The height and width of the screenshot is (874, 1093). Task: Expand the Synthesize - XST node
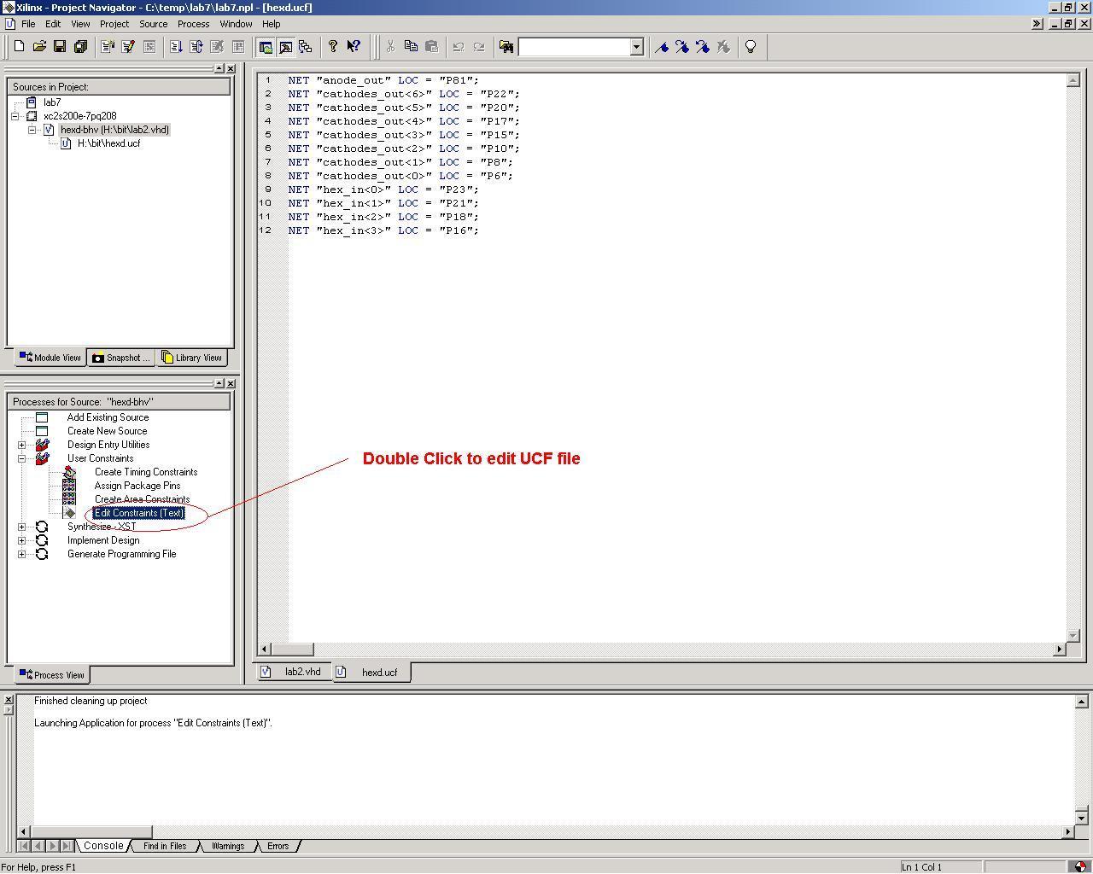22,527
